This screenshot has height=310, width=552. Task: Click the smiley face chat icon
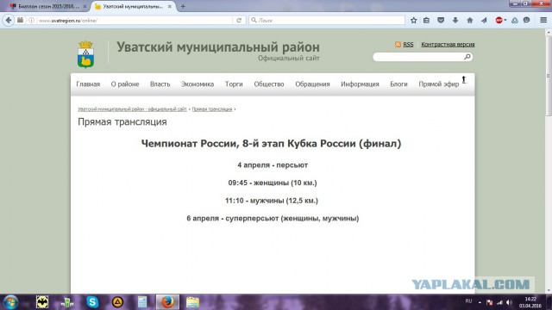tap(527, 21)
